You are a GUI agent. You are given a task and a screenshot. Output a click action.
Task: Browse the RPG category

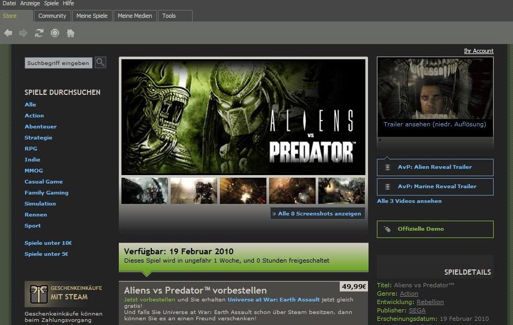click(31, 149)
